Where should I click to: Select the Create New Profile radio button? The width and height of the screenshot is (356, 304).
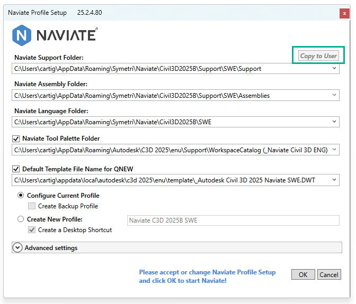click(x=21, y=219)
